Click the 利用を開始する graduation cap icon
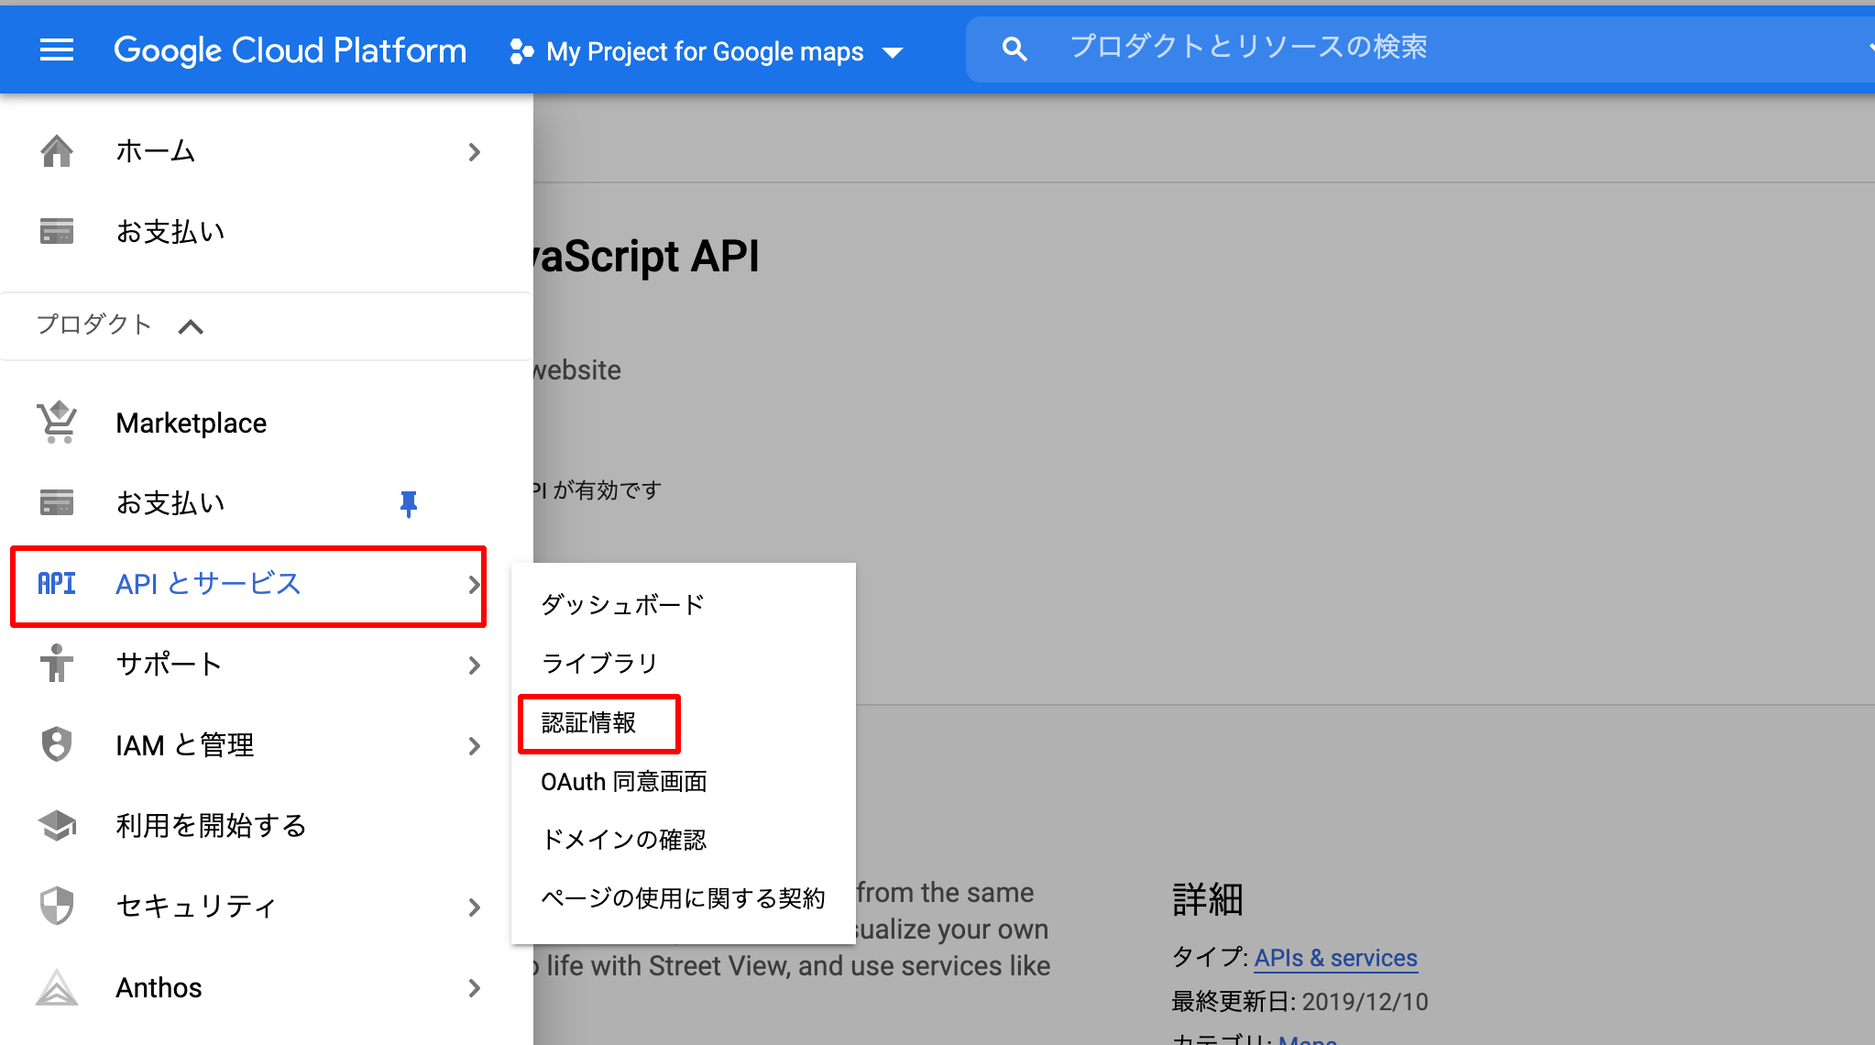The image size is (1875, 1045). 57,825
